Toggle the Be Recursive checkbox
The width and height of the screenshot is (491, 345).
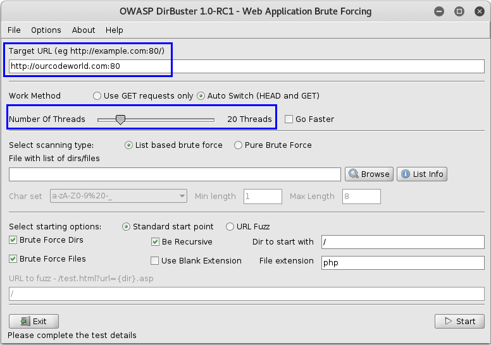click(156, 242)
